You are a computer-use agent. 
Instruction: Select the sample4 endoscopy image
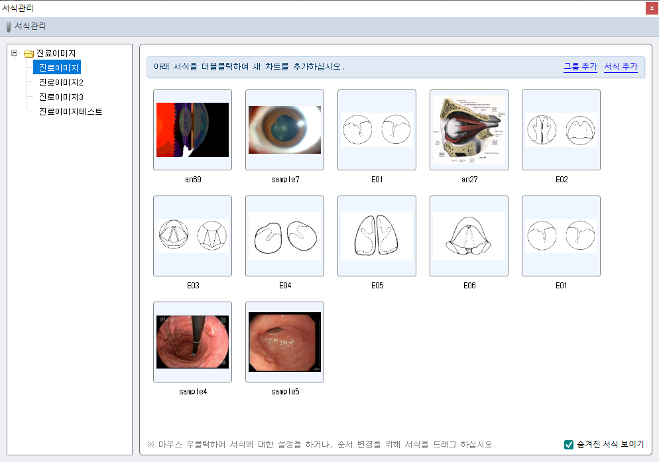[192, 342]
